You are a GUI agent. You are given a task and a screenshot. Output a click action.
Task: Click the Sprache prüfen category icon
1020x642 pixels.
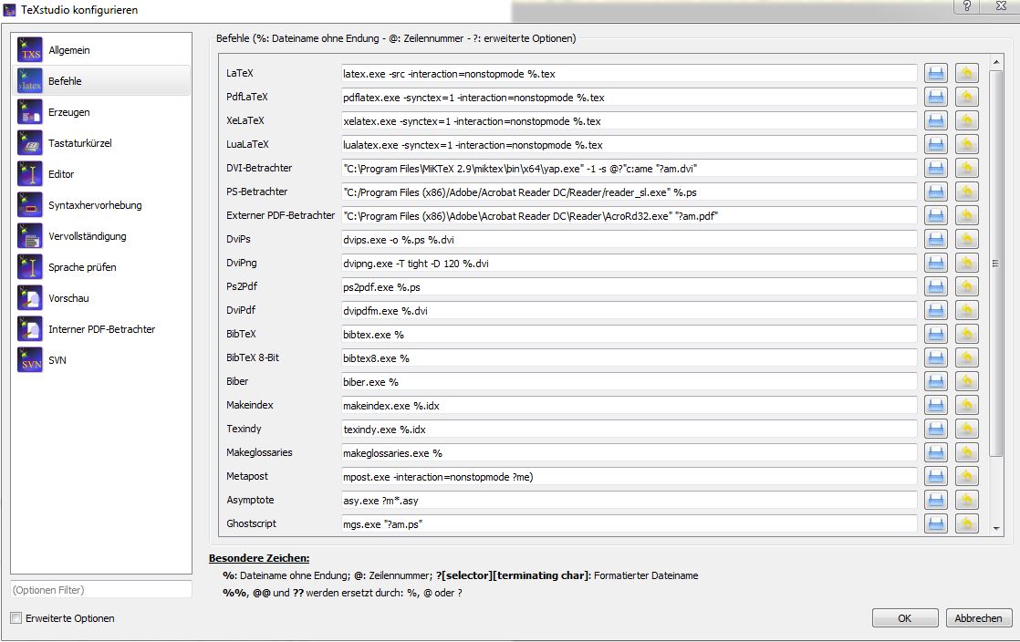[x=30, y=266]
